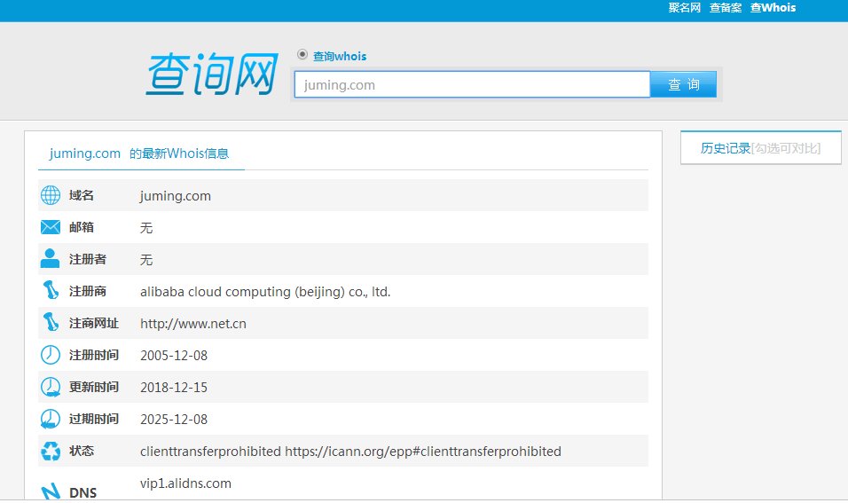Click the DNS label
This screenshot has height=503, width=848.
[x=82, y=492]
